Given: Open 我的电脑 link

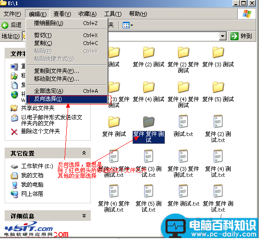Looking at the screenshot, I should [x=32, y=185].
